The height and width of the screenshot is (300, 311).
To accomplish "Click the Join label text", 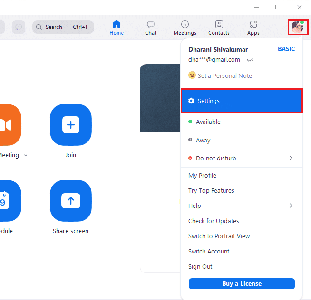I will click(x=70, y=155).
